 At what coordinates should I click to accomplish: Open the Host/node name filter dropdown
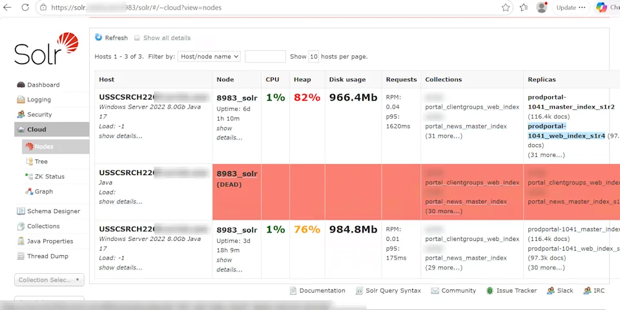(209, 57)
